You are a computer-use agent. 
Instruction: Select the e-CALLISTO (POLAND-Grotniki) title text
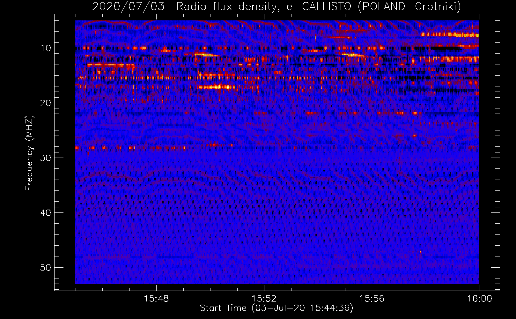(373, 6)
